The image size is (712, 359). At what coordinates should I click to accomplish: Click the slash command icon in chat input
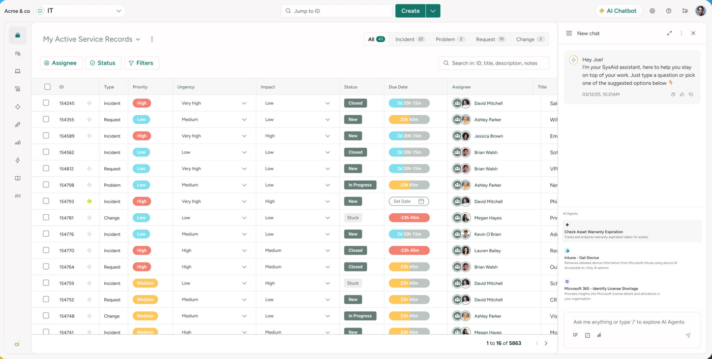pos(587,335)
